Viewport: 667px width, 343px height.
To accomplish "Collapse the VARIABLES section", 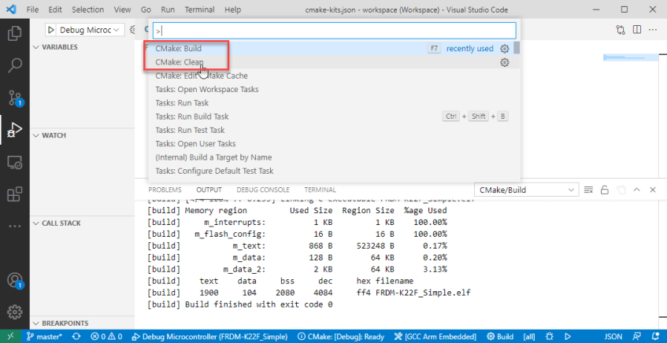I will [60, 47].
